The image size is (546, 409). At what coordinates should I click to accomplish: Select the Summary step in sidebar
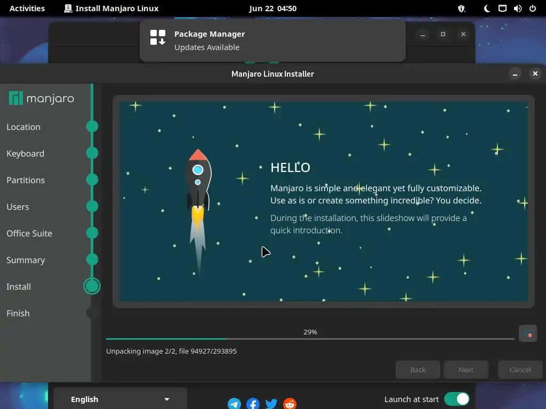click(26, 260)
